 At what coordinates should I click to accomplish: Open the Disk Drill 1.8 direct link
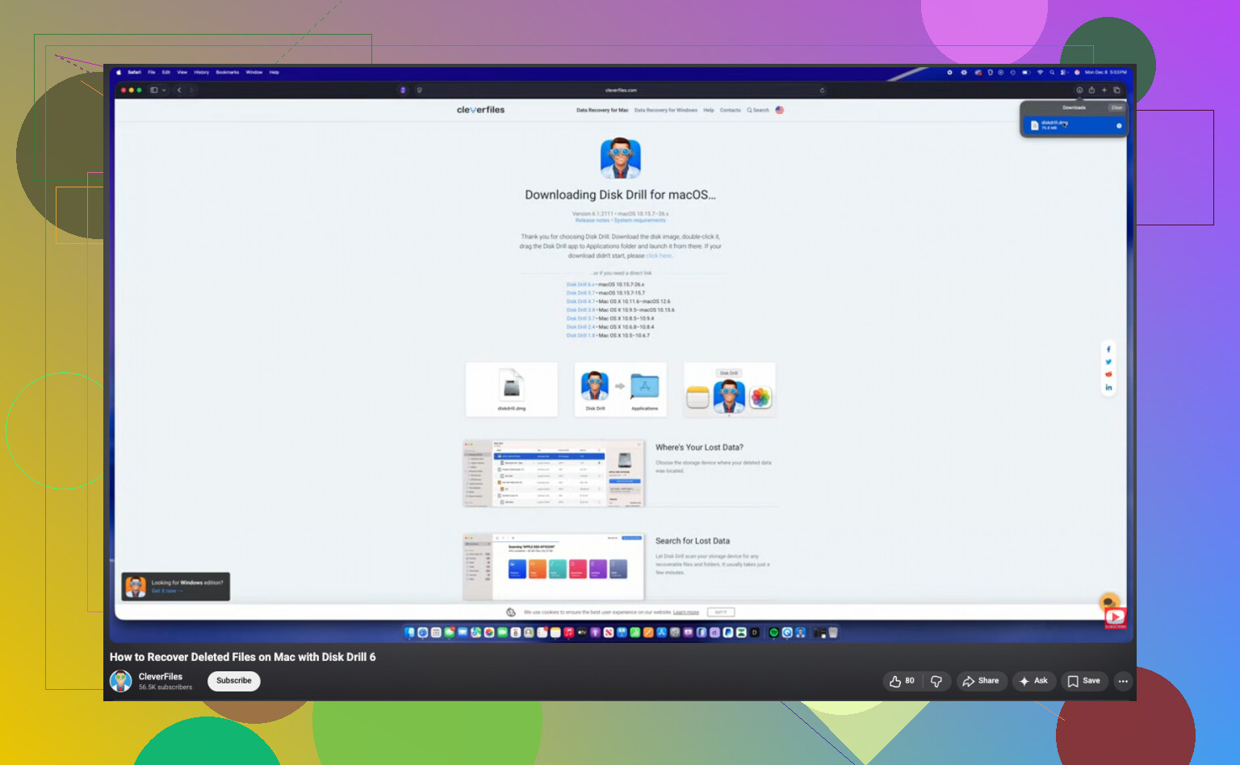point(580,335)
